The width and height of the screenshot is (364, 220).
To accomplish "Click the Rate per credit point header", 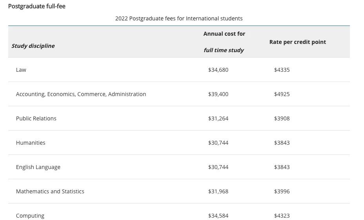I will coord(297,42).
